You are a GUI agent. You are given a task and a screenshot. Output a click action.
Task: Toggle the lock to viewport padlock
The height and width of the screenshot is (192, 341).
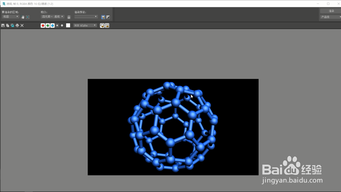tap(69, 17)
